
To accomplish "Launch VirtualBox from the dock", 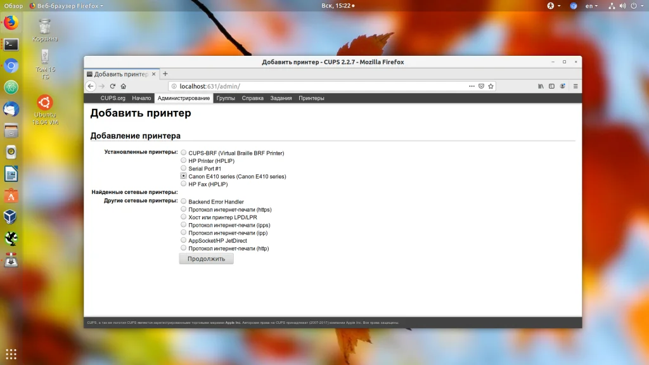I will tap(11, 217).
